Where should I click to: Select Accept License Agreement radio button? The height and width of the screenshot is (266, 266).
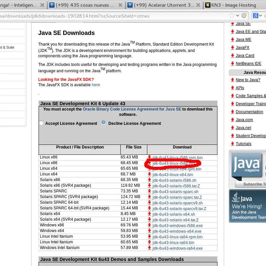click(x=41, y=123)
